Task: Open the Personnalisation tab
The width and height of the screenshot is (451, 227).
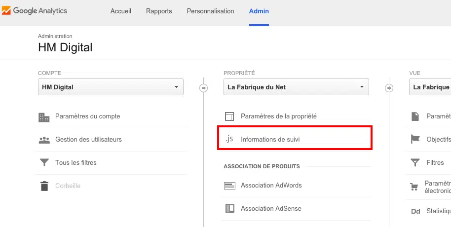Action: click(210, 11)
